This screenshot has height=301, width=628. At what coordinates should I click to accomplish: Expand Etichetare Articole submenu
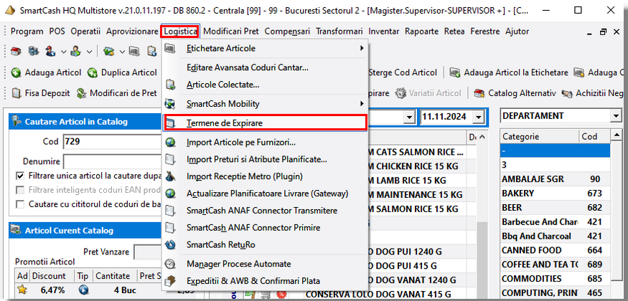pos(362,48)
